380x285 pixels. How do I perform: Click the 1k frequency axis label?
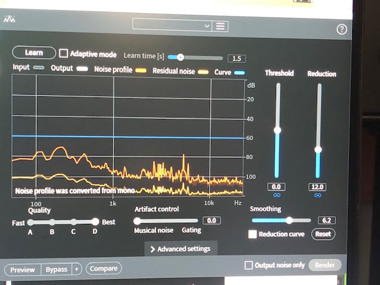[113, 203]
